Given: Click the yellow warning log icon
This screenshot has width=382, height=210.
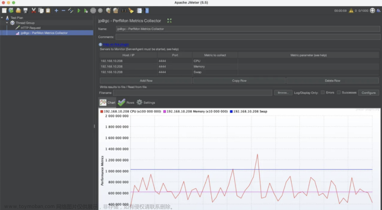Looking at the screenshot, I should coord(351,10).
